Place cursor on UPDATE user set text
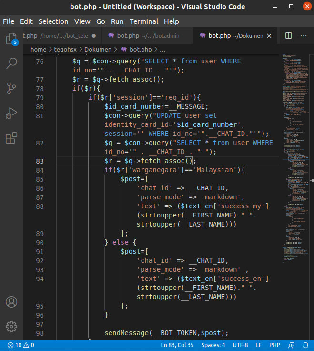This screenshot has width=314, height=351. coord(186,115)
